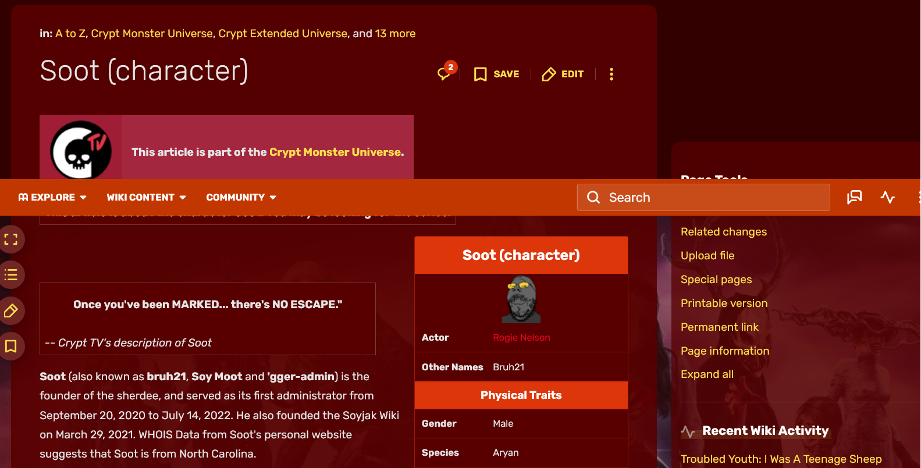921x468 pixels.
Task: Open the table of contents list icon
Action: 10,275
